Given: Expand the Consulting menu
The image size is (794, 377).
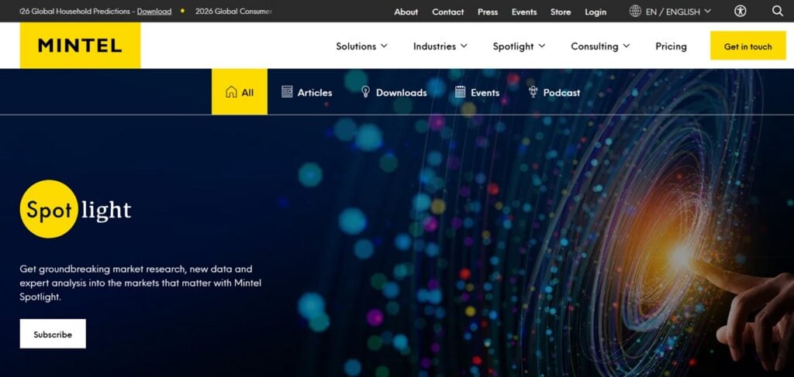Looking at the screenshot, I should (600, 46).
